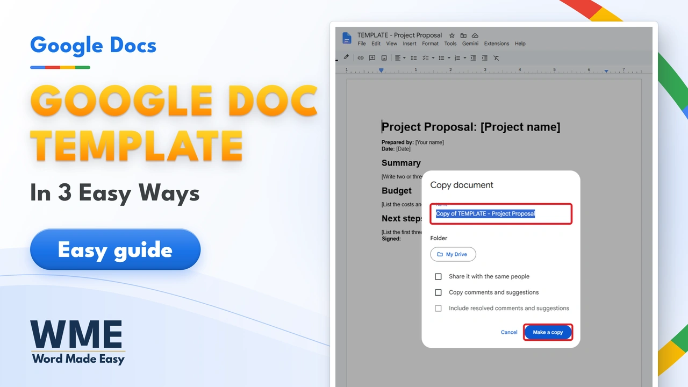Cancel the Copy document dialog
This screenshot has width=688, height=387.
tap(509, 332)
